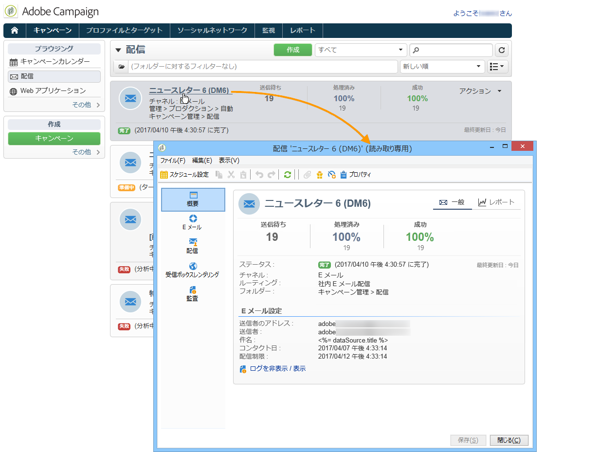Open the プロファイルとターゲット tab
The image size is (600, 452).
[125, 30]
